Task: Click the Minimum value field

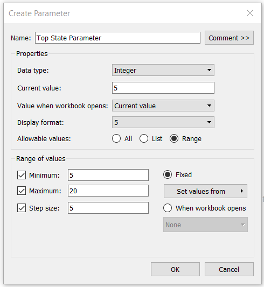Action: point(108,175)
